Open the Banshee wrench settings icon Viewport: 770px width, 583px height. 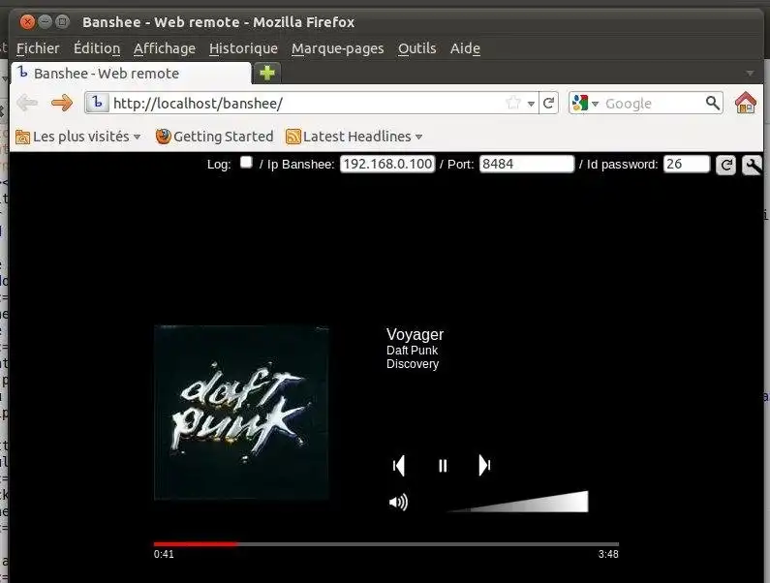coord(752,165)
